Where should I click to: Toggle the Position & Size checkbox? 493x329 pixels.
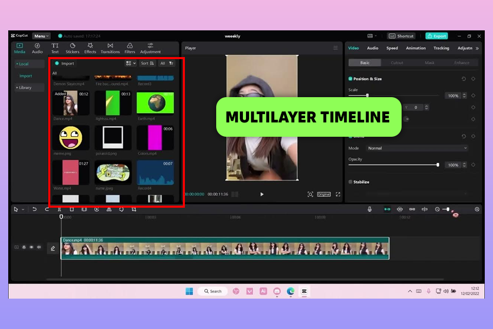[350, 79]
